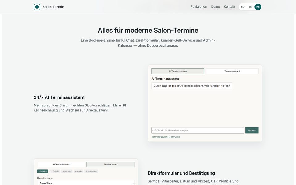Click the Alles für moderne Salon-Termine title
296x185 pixels.
click(x=148, y=31)
